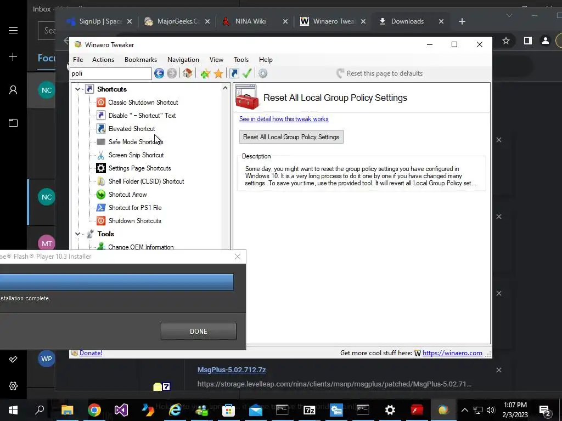Image resolution: width=562 pixels, height=421 pixels.
Task: Open Mail app settings gear icon
Action: point(13,386)
